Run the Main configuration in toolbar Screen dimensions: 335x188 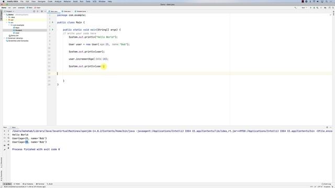[x=310, y=8]
